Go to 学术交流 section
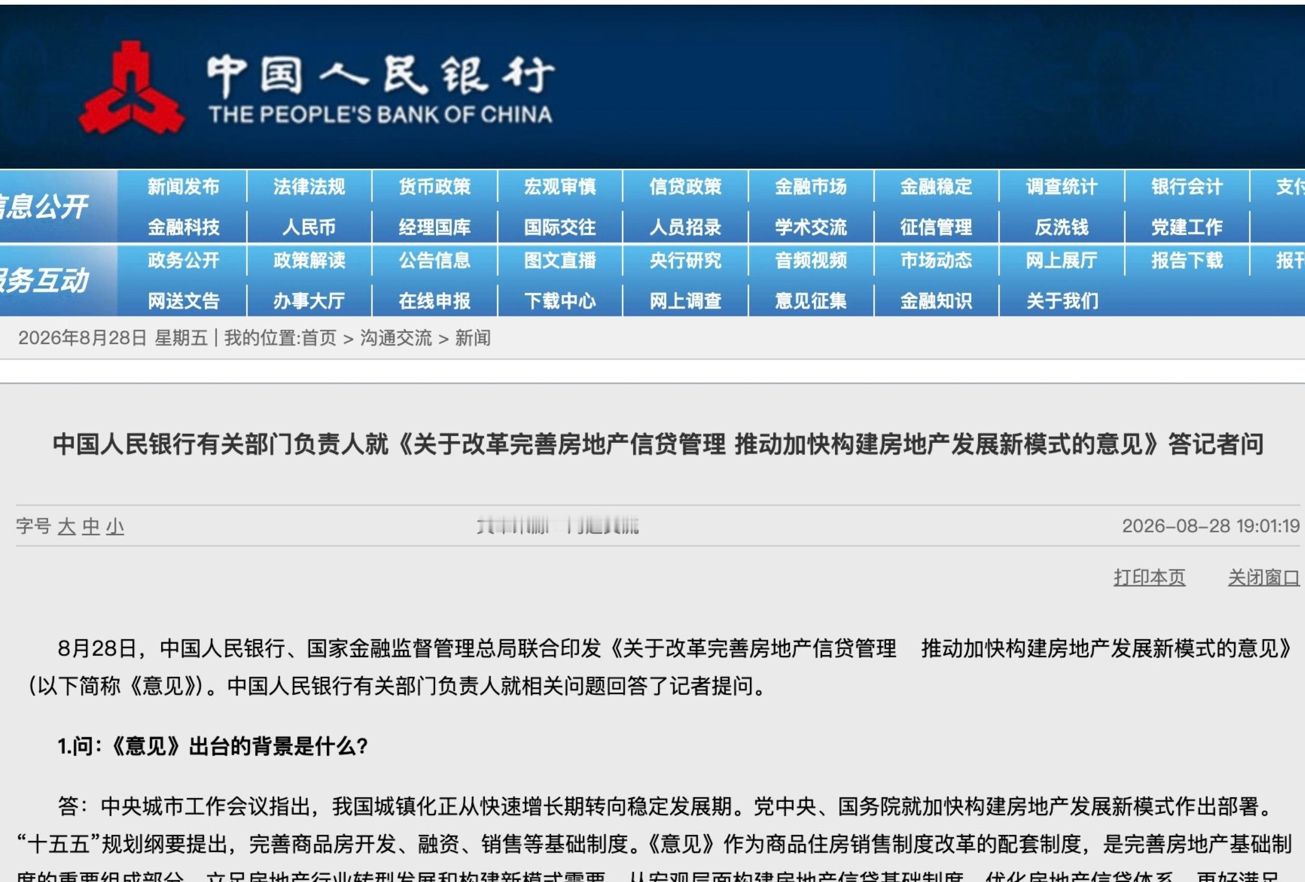This screenshot has width=1305, height=882. (811, 227)
